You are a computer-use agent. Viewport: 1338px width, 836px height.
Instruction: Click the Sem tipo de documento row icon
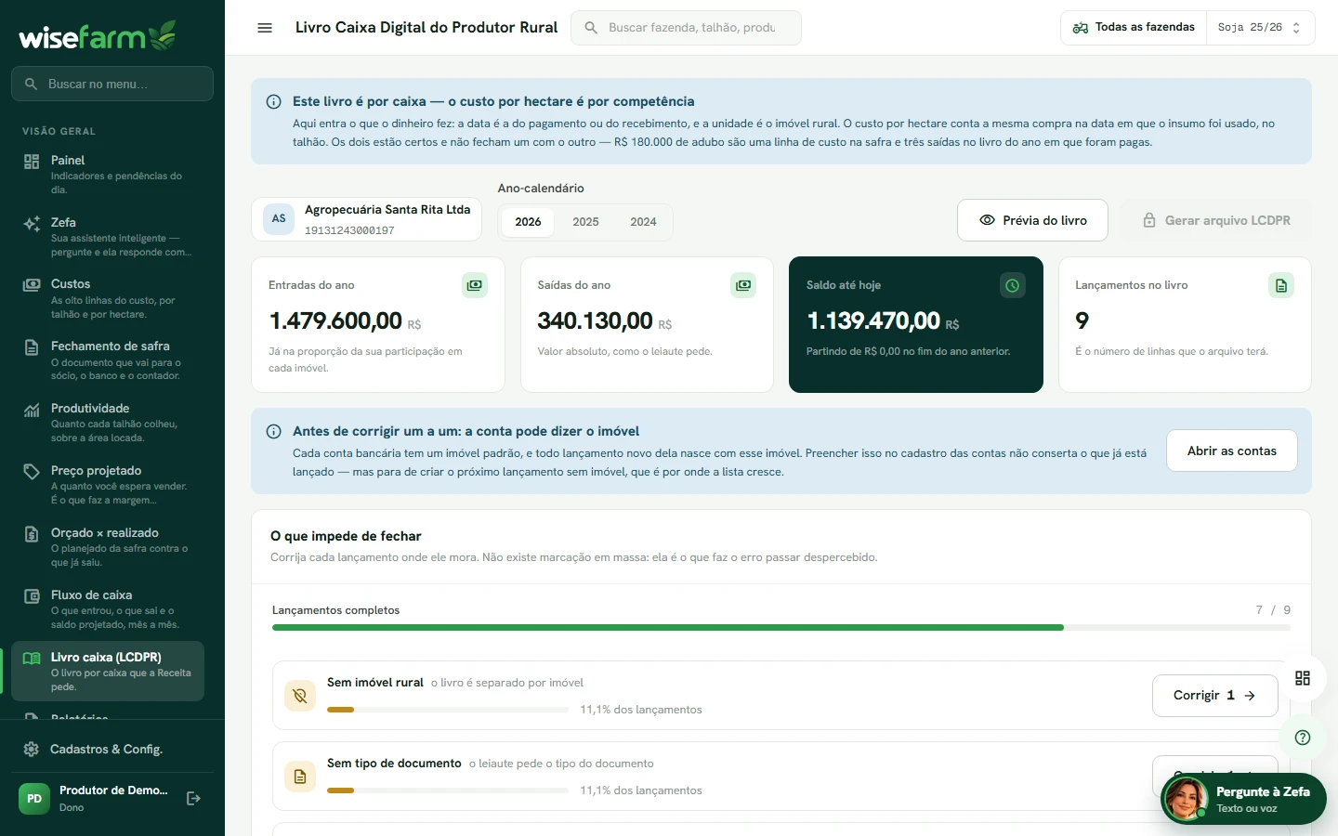300,777
